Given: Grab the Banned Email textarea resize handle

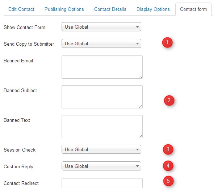Looking at the screenshot, I should pos(141,77).
